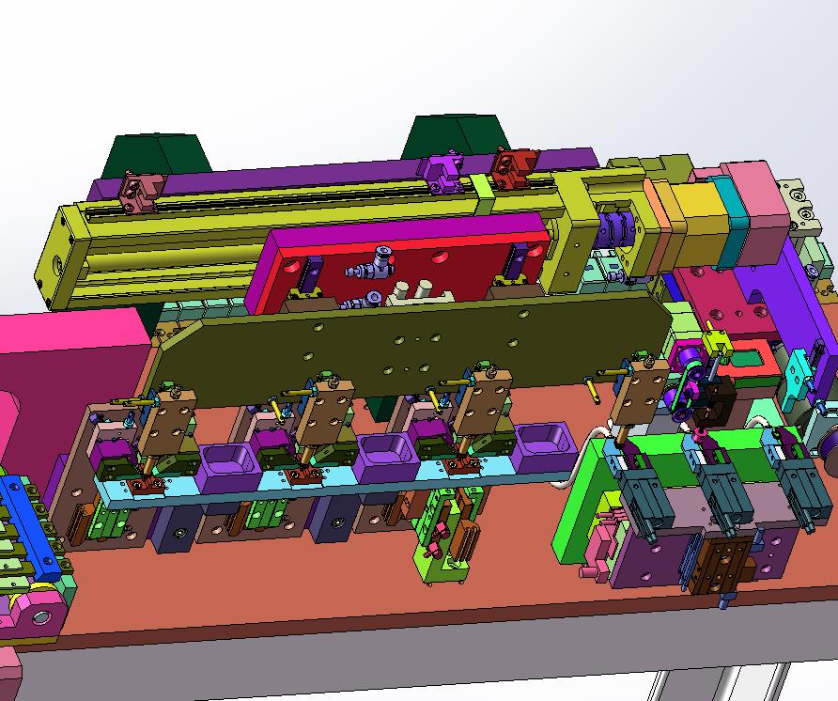Pick the purple sensor bracket on rail
The image size is (838, 701).
[442, 171]
